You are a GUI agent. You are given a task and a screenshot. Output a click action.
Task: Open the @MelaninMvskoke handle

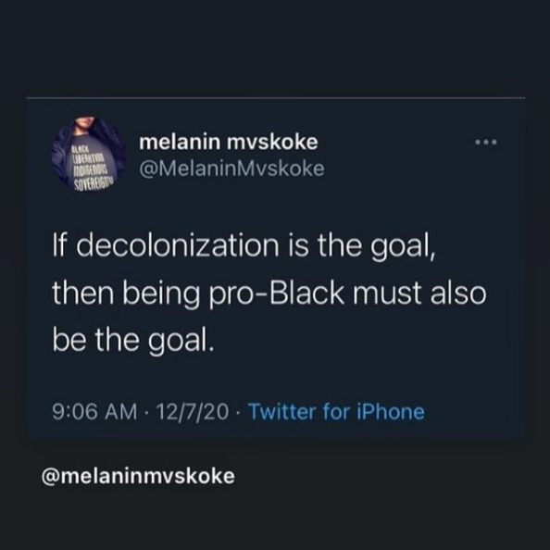(231, 169)
